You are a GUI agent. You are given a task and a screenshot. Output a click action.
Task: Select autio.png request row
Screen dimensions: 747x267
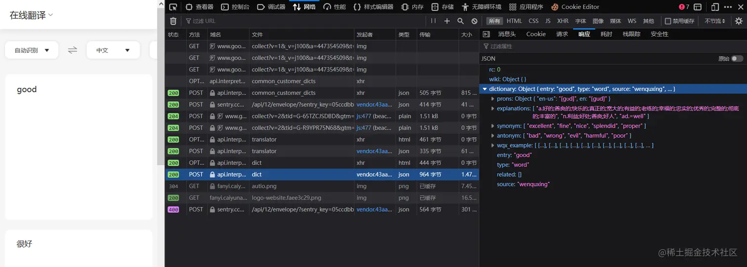pos(322,186)
